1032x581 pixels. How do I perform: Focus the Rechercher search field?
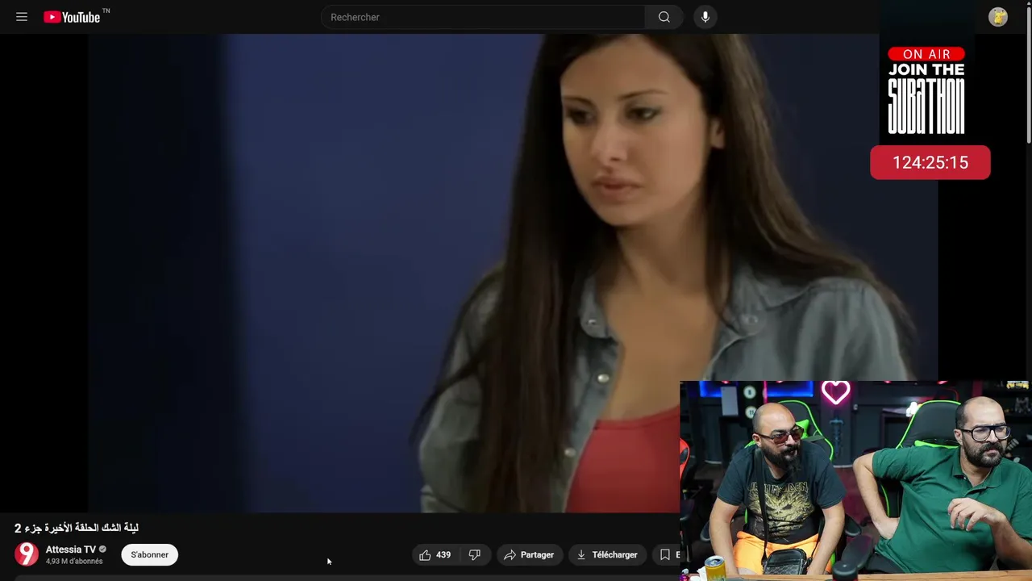(482, 17)
